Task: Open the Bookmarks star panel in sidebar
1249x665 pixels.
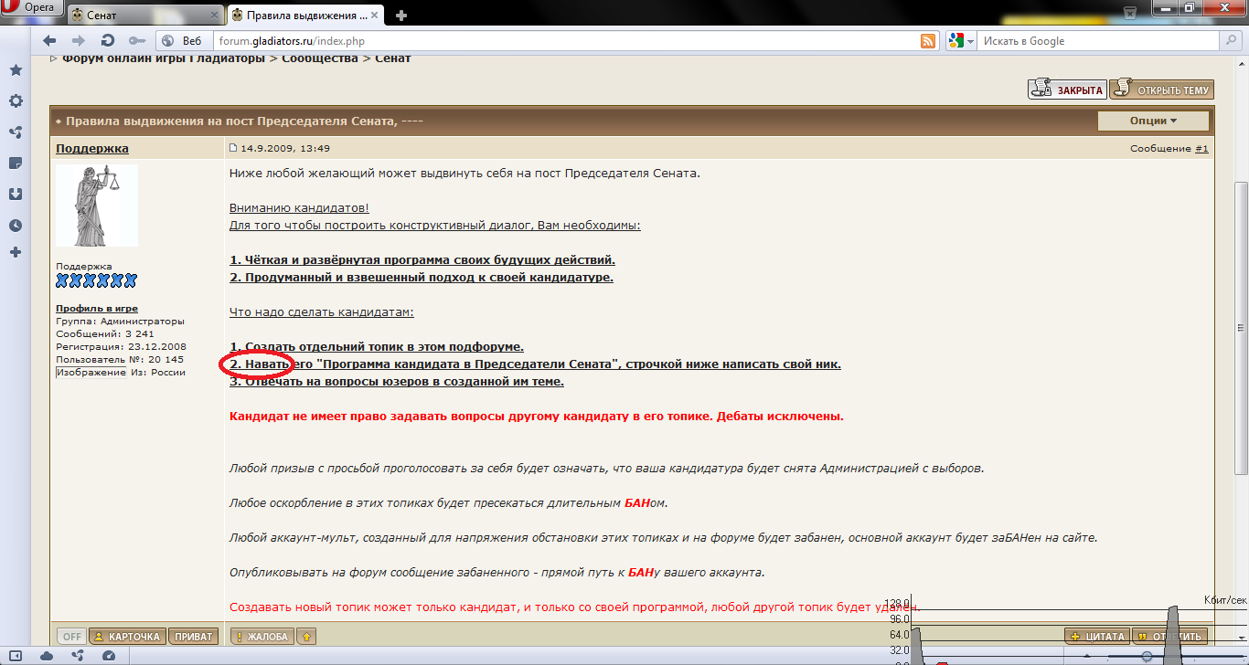Action: (x=16, y=70)
